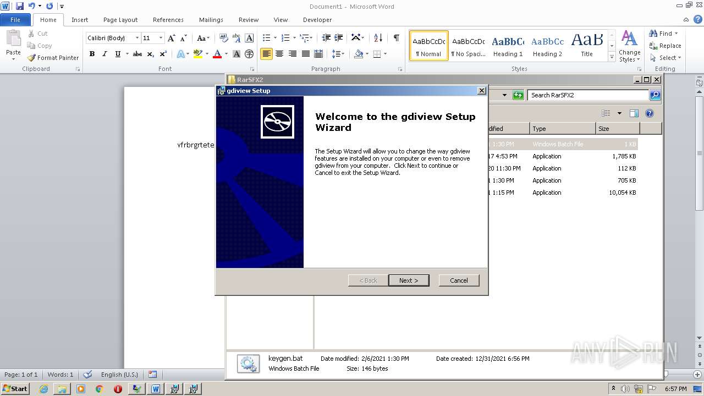Click macro recording icon in status bar
704x396 pixels.
tap(153, 375)
